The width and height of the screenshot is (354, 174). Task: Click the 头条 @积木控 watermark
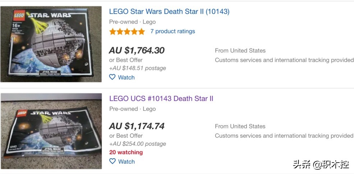(321, 165)
